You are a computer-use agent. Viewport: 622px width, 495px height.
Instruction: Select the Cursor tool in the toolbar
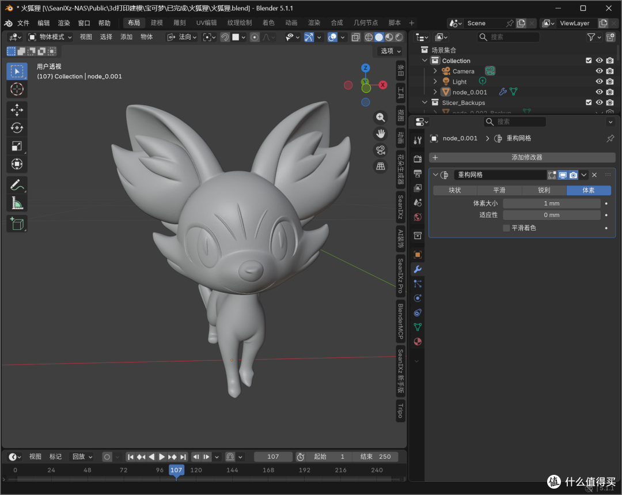[17, 89]
